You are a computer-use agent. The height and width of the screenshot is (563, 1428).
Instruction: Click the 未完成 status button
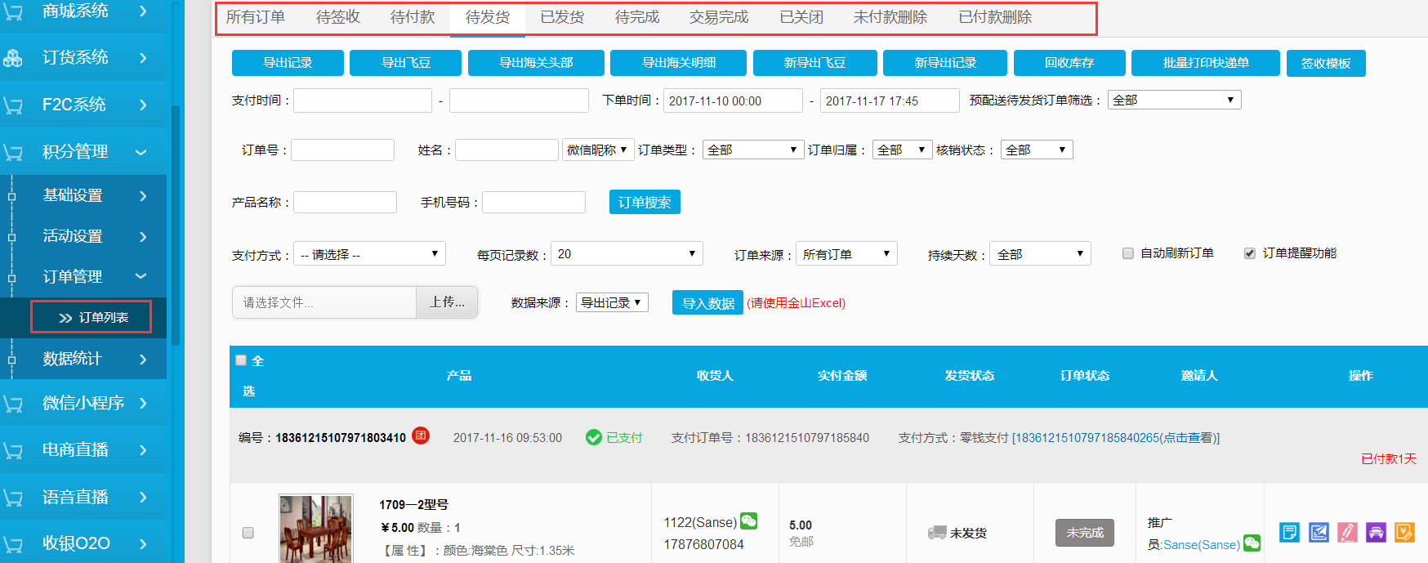1085,533
